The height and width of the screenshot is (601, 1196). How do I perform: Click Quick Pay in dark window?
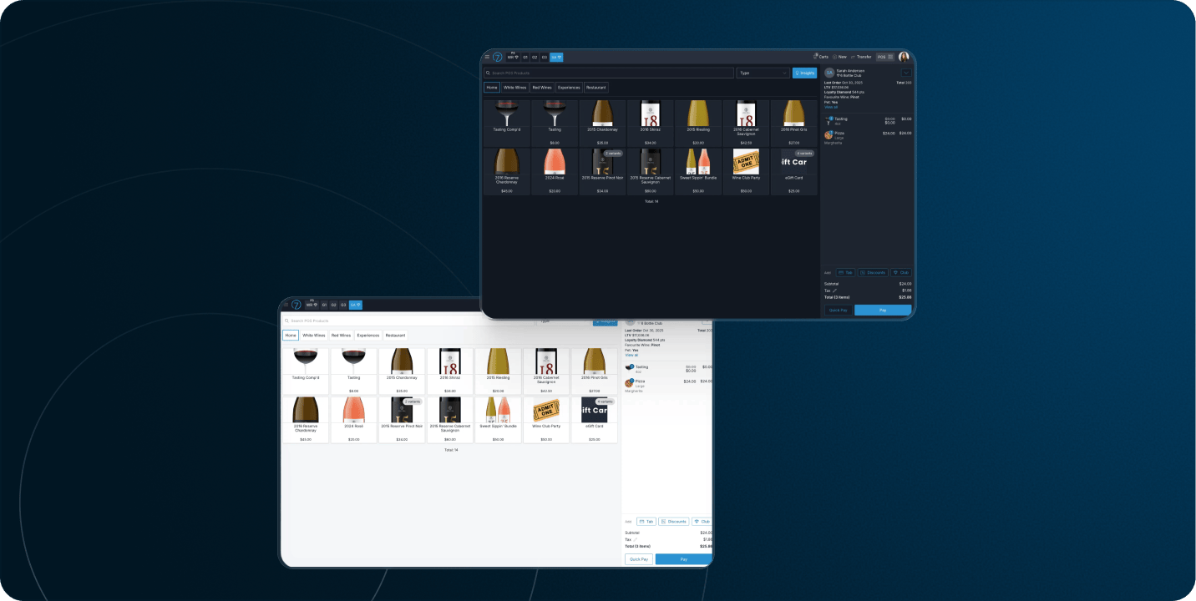(x=839, y=310)
